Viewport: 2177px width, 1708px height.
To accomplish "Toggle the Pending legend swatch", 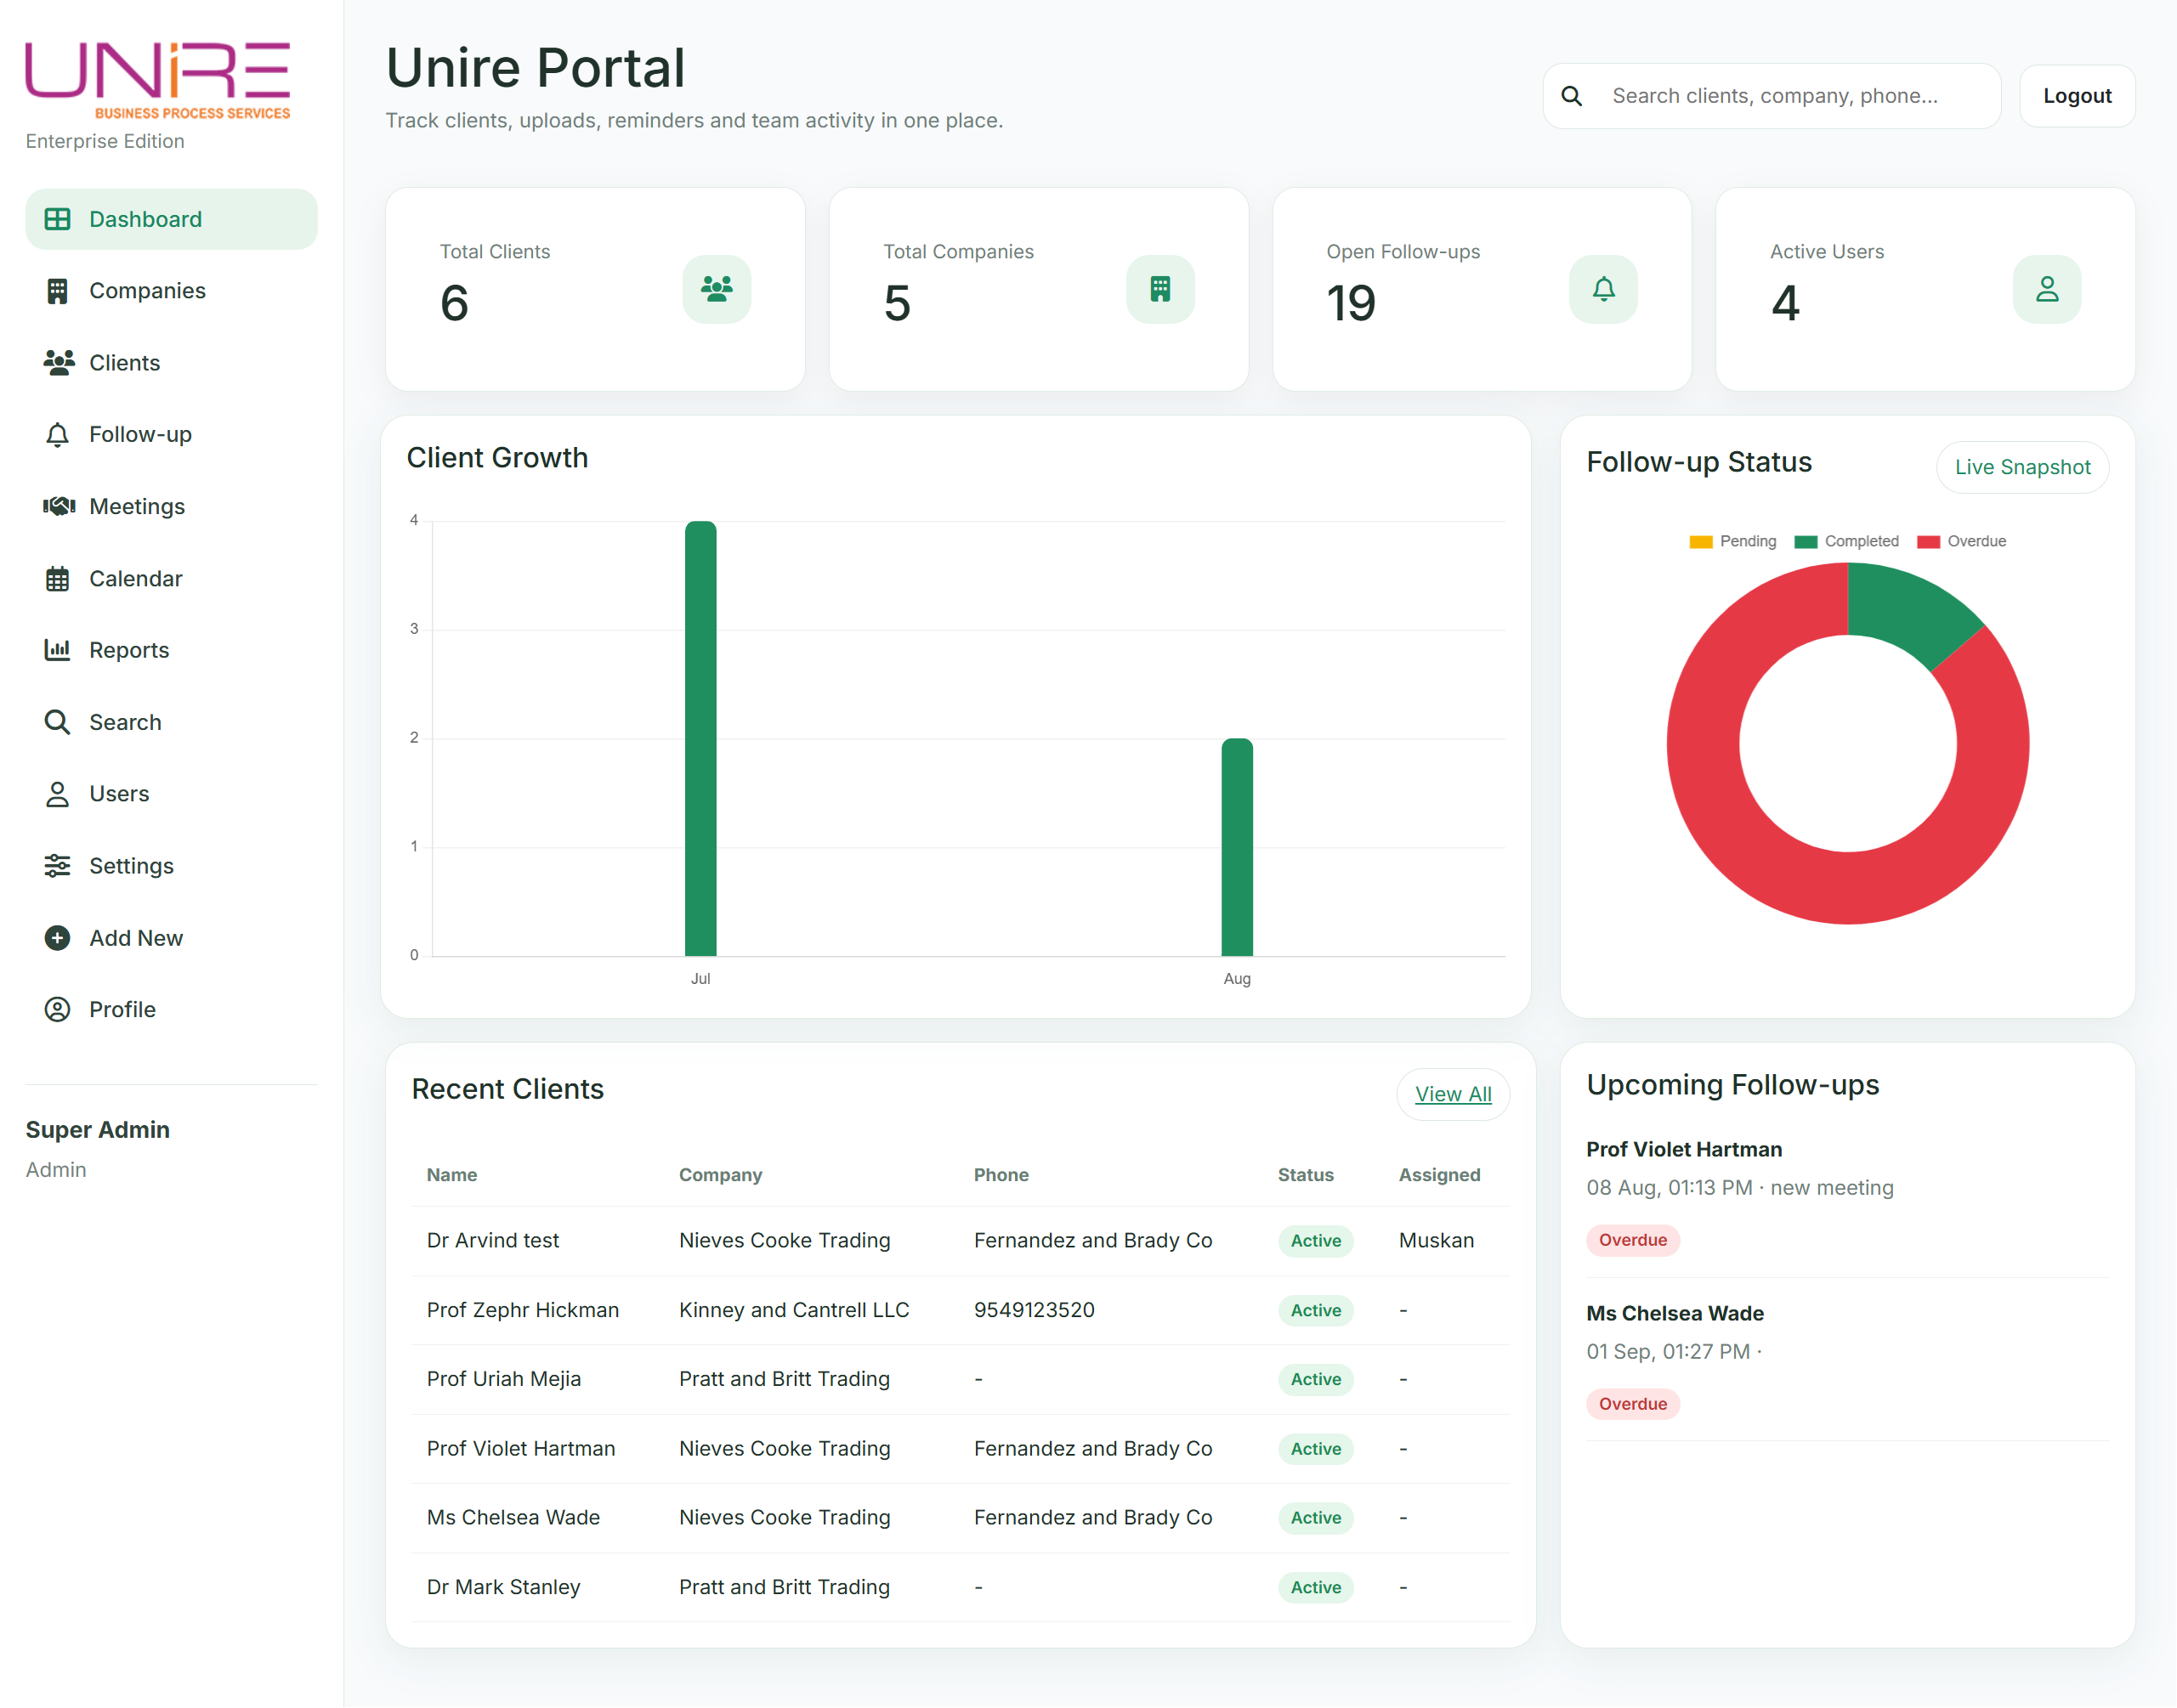I will coord(1701,541).
